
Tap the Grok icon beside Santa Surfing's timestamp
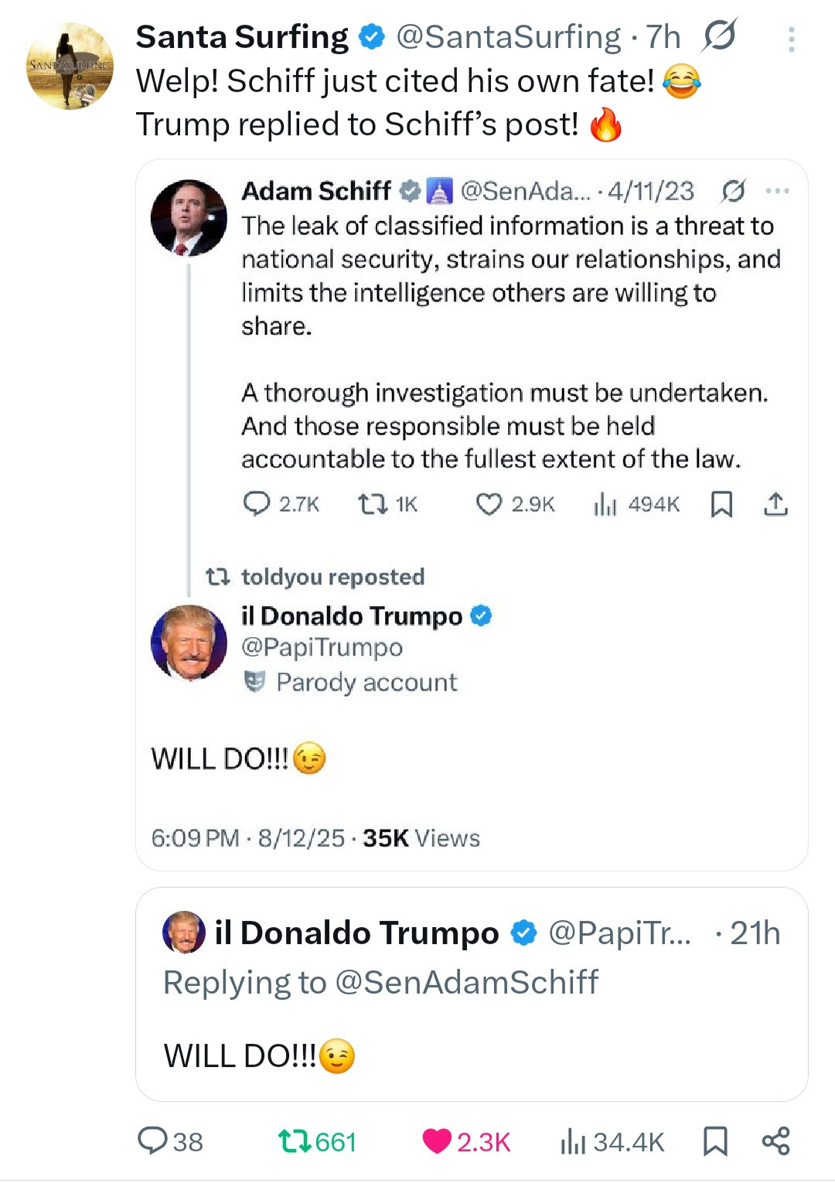click(720, 36)
